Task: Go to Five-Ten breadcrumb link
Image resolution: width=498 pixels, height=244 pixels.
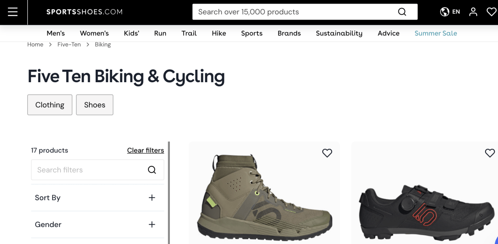Action: click(69, 45)
